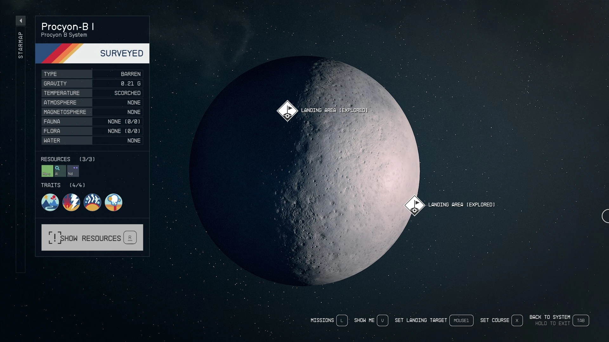The height and width of the screenshot is (342, 609).
Task: Click the steam vents trait icon
Action: (x=92, y=202)
